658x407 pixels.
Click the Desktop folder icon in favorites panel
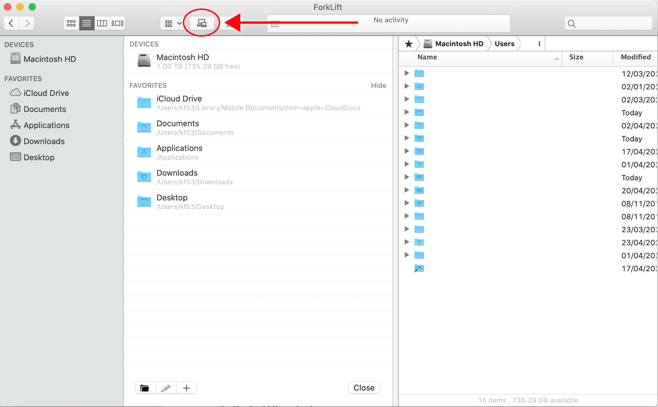coord(144,201)
